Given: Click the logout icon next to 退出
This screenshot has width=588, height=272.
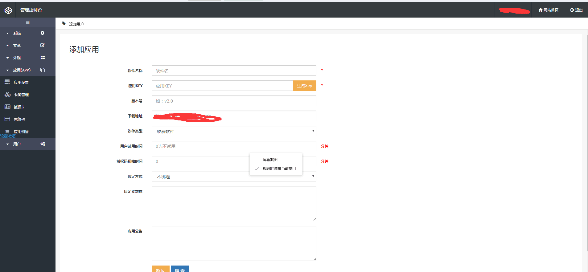Looking at the screenshot, I should (x=572, y=10).
